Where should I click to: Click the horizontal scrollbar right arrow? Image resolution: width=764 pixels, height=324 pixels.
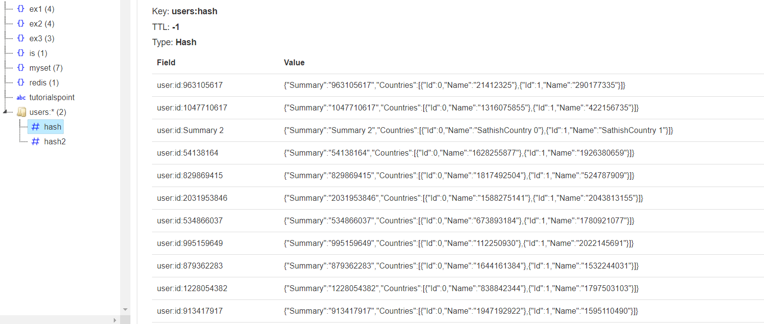coord(115,320)
